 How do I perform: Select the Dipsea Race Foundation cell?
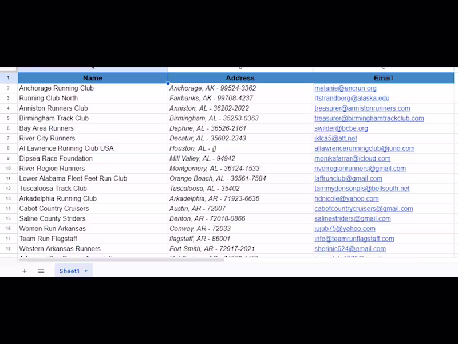tap(93, 159)
